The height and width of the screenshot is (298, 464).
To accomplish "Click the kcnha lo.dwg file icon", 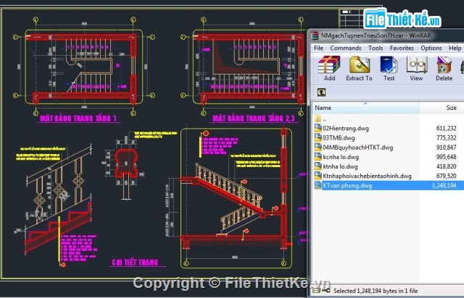I will pos(318,157).
